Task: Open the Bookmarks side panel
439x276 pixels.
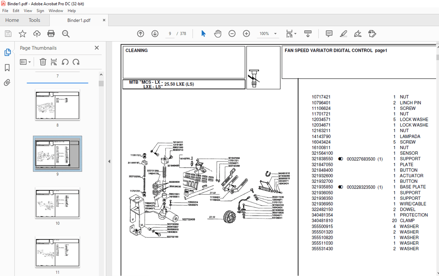Action: point(7,68)
